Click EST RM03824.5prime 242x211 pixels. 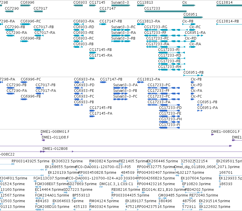104,161
